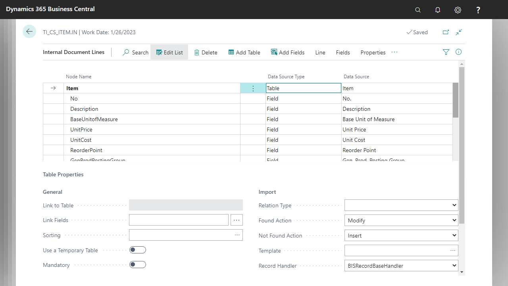Select the ReorderPoint node row

(152, 150)
